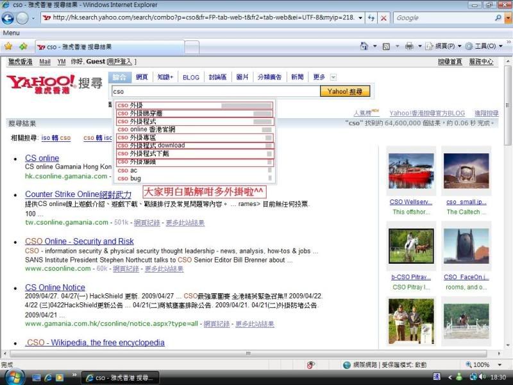Switch to the 圖片 search tab

tap(242, 77)
